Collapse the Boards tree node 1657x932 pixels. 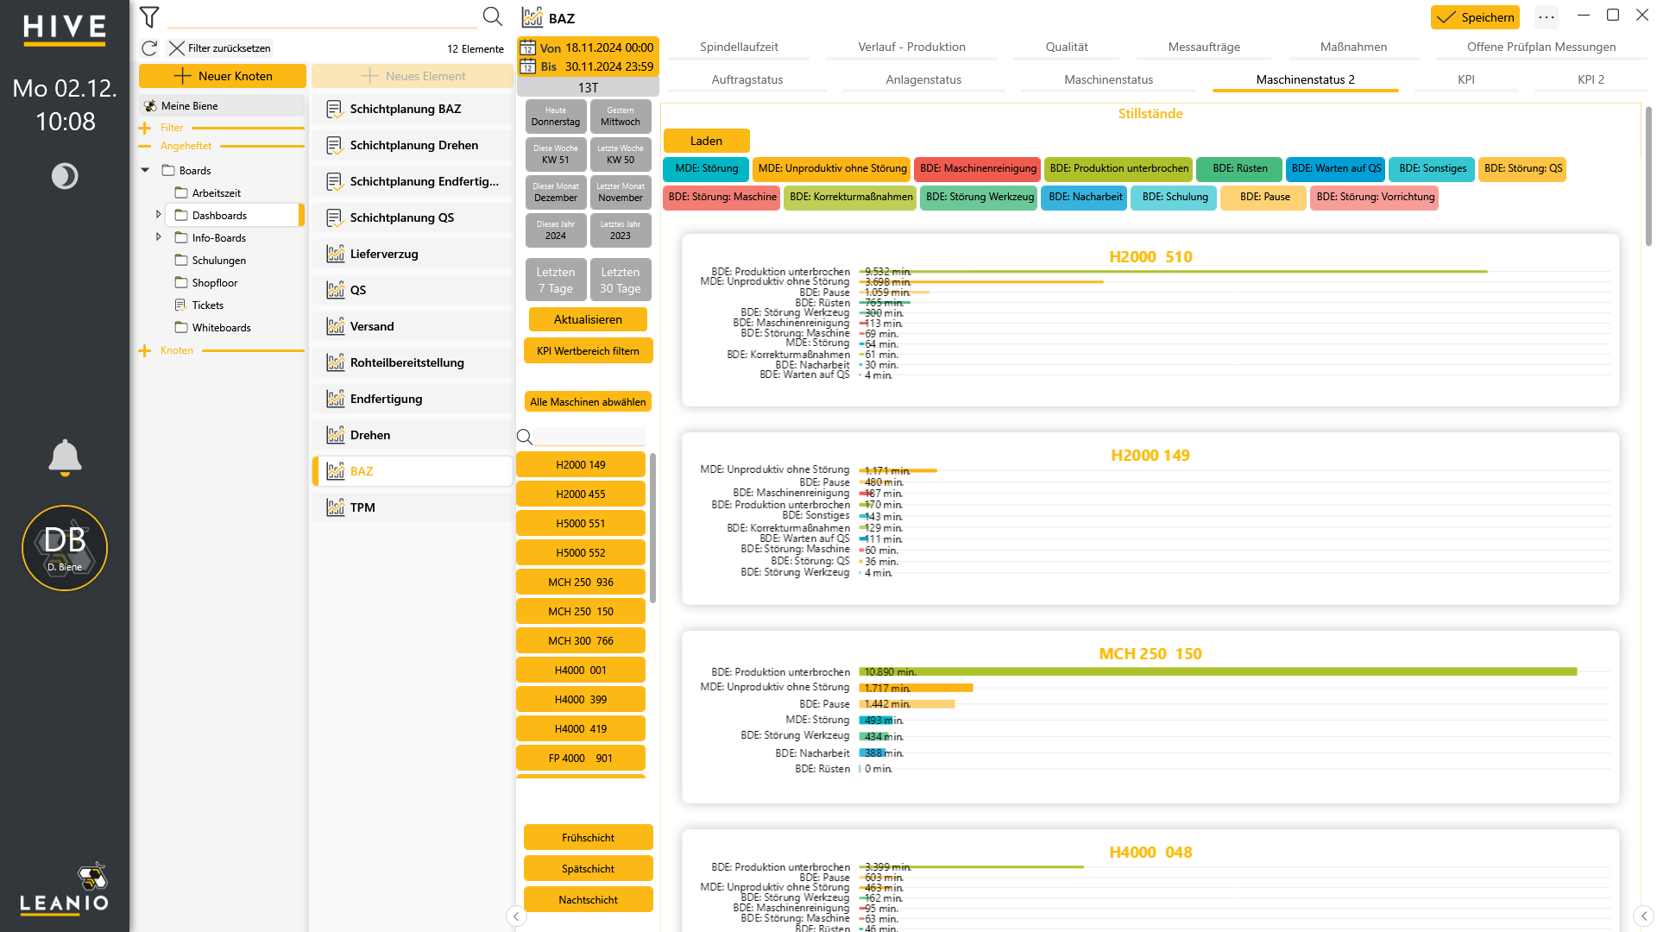click(x=145, y=171)
